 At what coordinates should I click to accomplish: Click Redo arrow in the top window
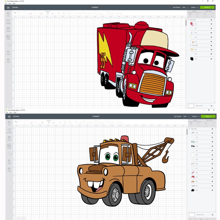coord(18,13)
